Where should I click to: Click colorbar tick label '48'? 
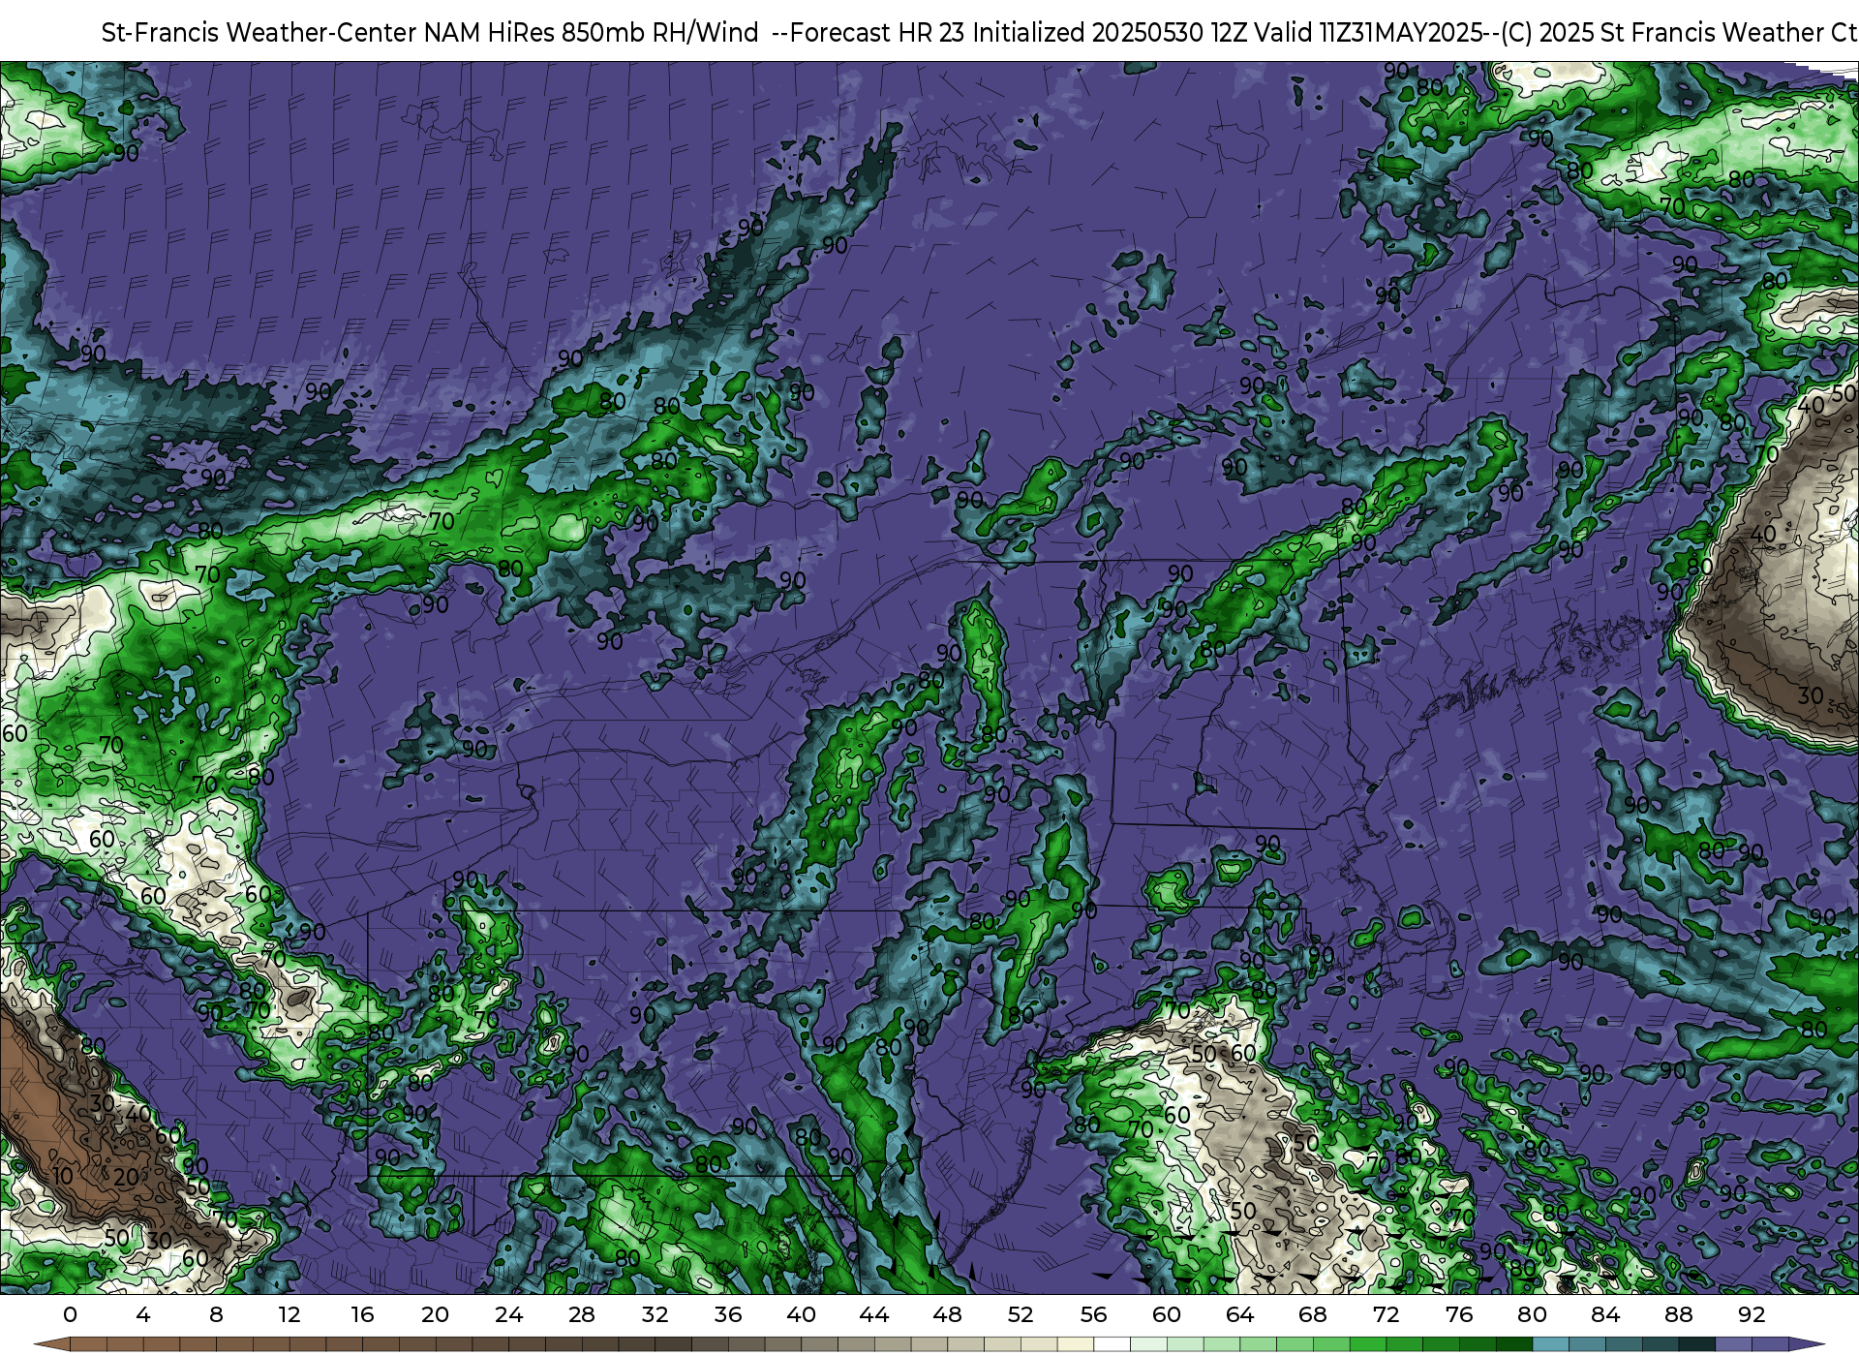click(x=947, y=1314)
